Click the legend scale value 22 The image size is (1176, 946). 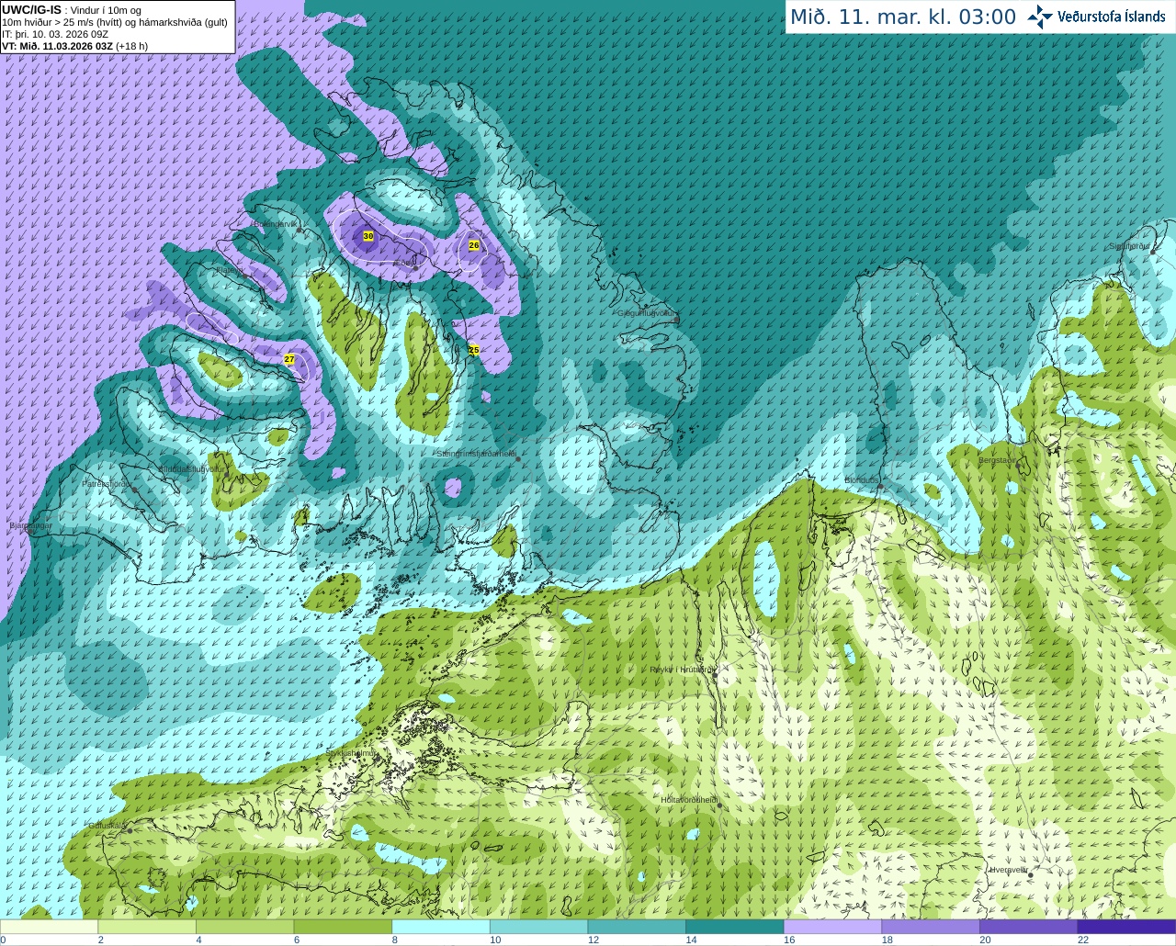click(x=1083, y=940)
